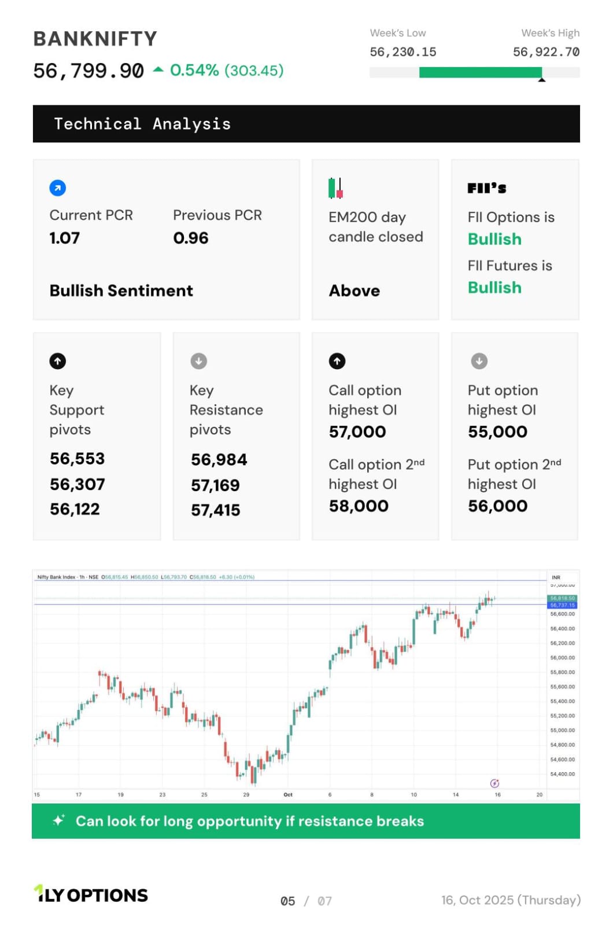Image resolution: width=613 pixels, height=925 pixels.
Task: Click the green 56,818.50 price label on the chart
Action: [562, 598]
